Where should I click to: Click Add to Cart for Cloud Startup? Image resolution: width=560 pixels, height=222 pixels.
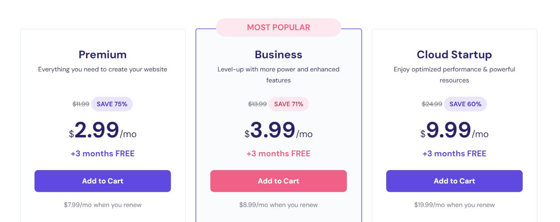click(x=454, y=181)
